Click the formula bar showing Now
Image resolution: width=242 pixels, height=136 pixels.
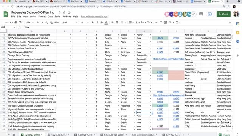[x=128, y=27]
